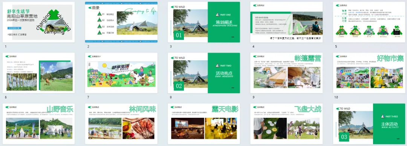Select the 飞盘大战 slide thumbnail
This screenshot has width=407, height=146.
(286, 124)
